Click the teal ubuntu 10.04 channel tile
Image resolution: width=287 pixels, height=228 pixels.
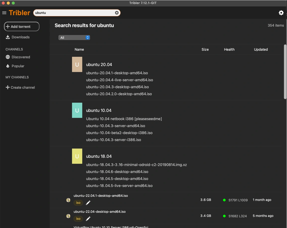pyautogui.click(x=77, y=110)
